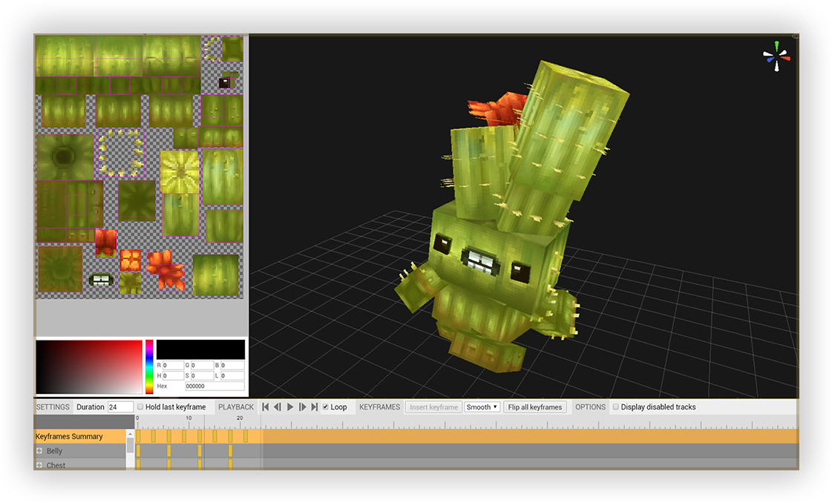
Task: Click the OPTIONS section label
Action: coord(590,407)
